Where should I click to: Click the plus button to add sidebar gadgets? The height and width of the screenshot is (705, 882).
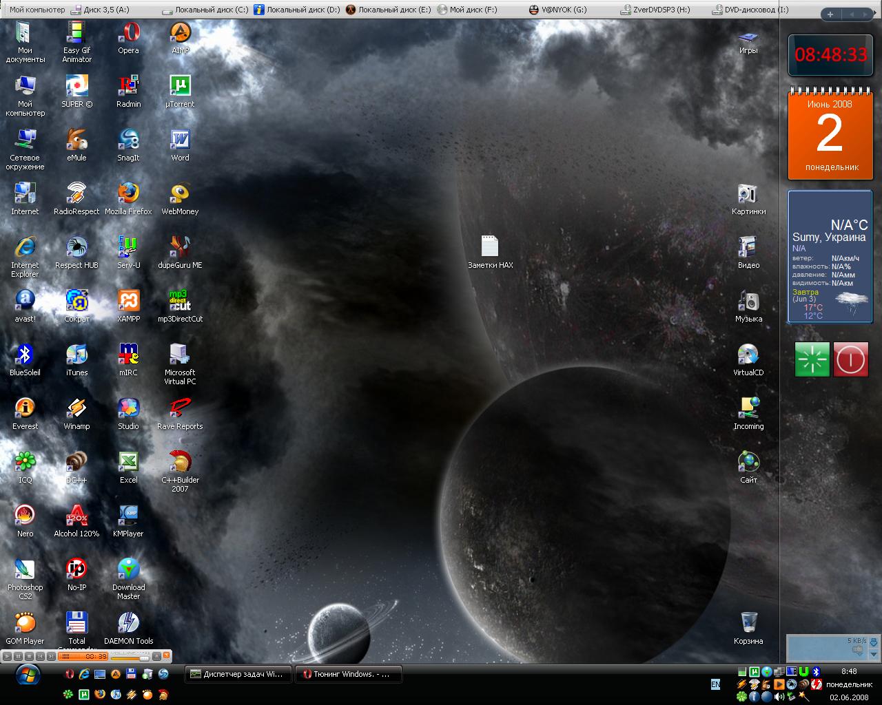830,14
